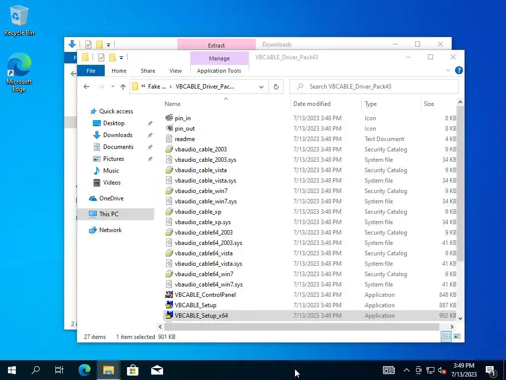The image size is (506, 380).
Task: Click File Explorer taskbar icon
Action: [x=108, y=370]
